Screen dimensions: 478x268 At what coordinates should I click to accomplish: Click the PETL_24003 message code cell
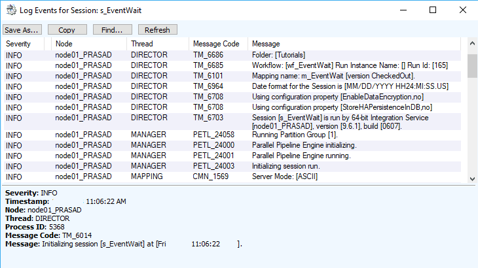[x=213, y=167]
